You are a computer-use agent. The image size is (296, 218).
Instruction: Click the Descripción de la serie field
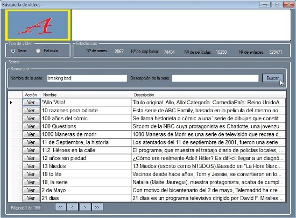(215, 78)
